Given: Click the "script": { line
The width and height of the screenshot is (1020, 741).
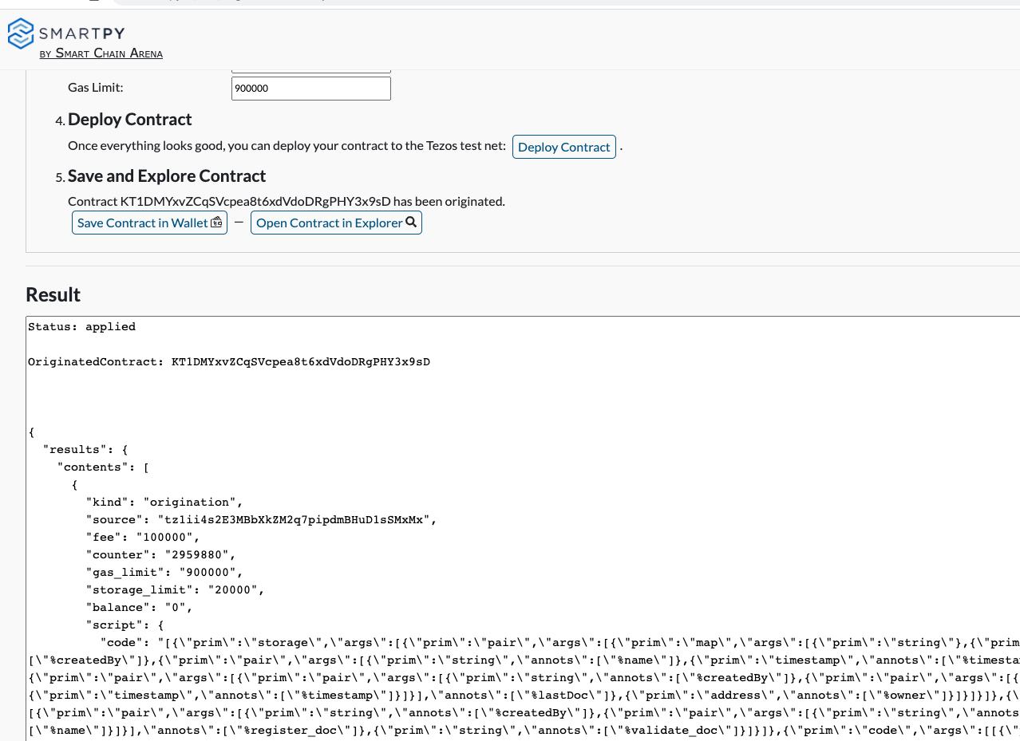Looking at the screenshot, I should point(125,625).
